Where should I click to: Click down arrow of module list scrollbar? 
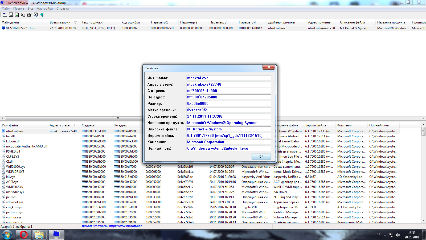[x=424, y=221]
